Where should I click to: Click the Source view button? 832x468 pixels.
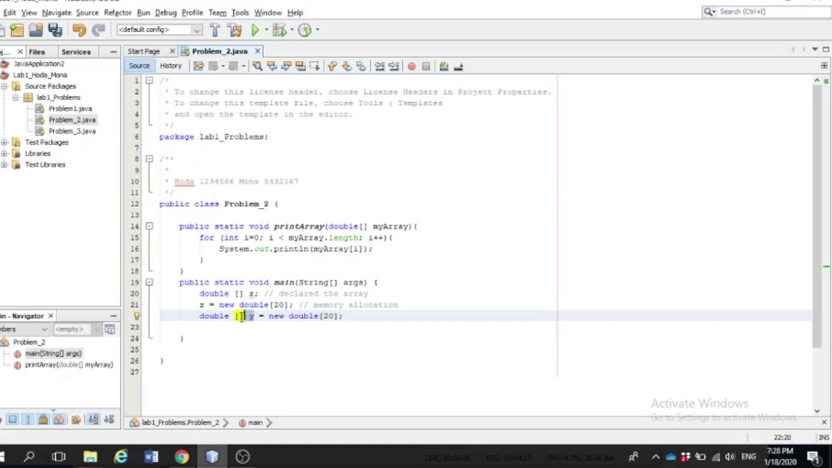point(139,66)
